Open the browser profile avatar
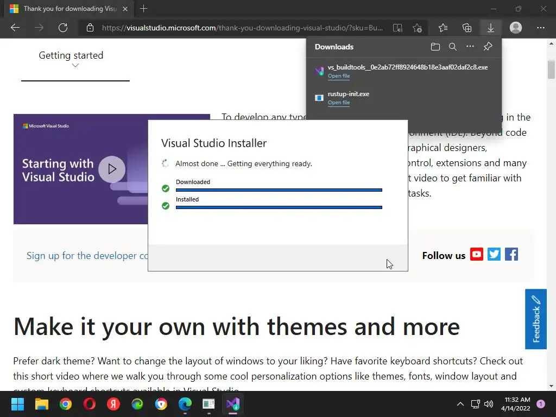Viewport: 556px width, 417px height. [516, 28]
